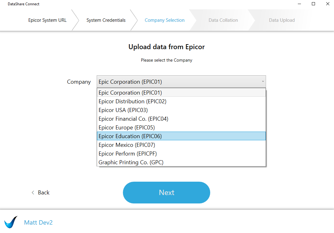This screenshot has height=233, width=334.
Task: Click the 'Upload data from Epicor' heading
Action: [167, 47]
